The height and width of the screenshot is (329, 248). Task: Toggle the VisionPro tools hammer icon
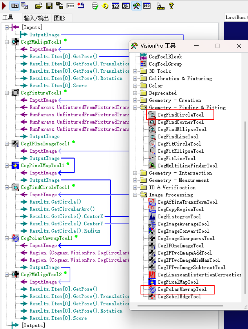136,6
